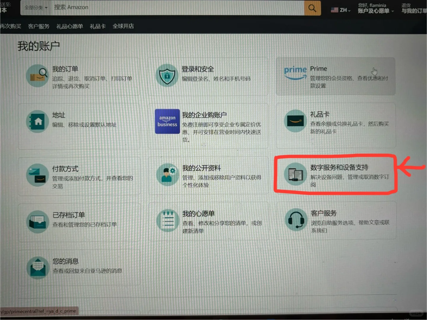Open the 客户服务 card title
Image resolution: width=427 pixels, height=320 pixels.
tap(324, 213)
